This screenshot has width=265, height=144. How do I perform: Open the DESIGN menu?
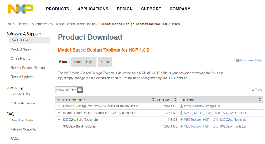125,9
